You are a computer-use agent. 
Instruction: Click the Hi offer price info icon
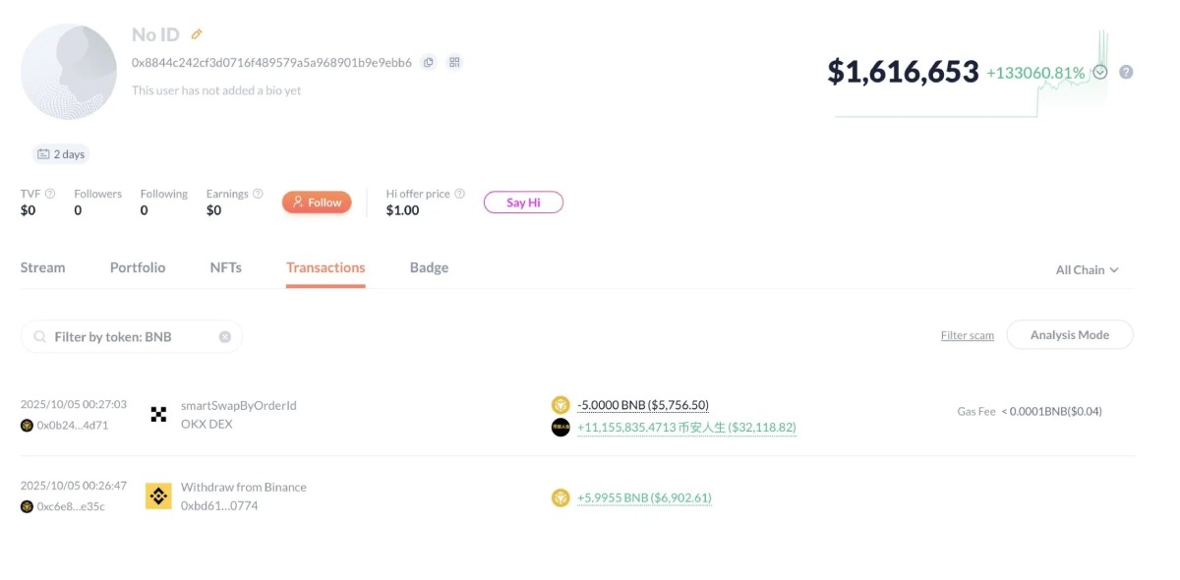(x=459, y=194)
